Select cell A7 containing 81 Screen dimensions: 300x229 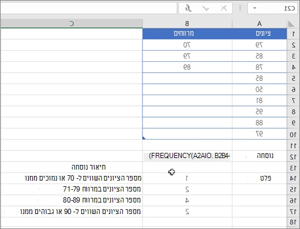coord(260,100)
